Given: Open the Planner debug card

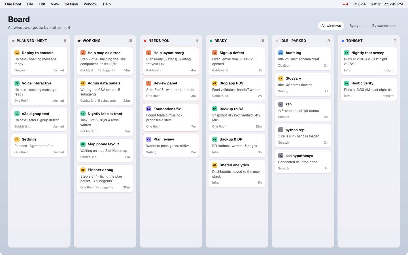Looking at the screenshot, I should (x=105, y=178).
